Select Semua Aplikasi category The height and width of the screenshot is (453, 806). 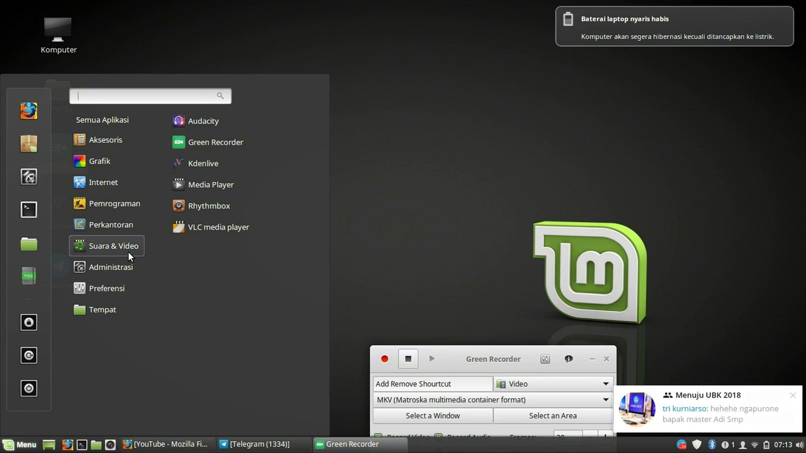(x=102, y=120)
